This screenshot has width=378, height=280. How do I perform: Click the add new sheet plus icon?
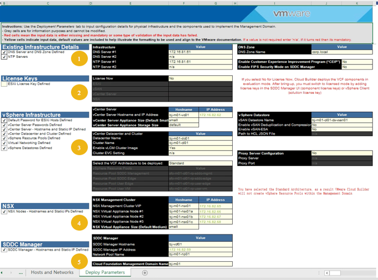[x=145, y=273]
